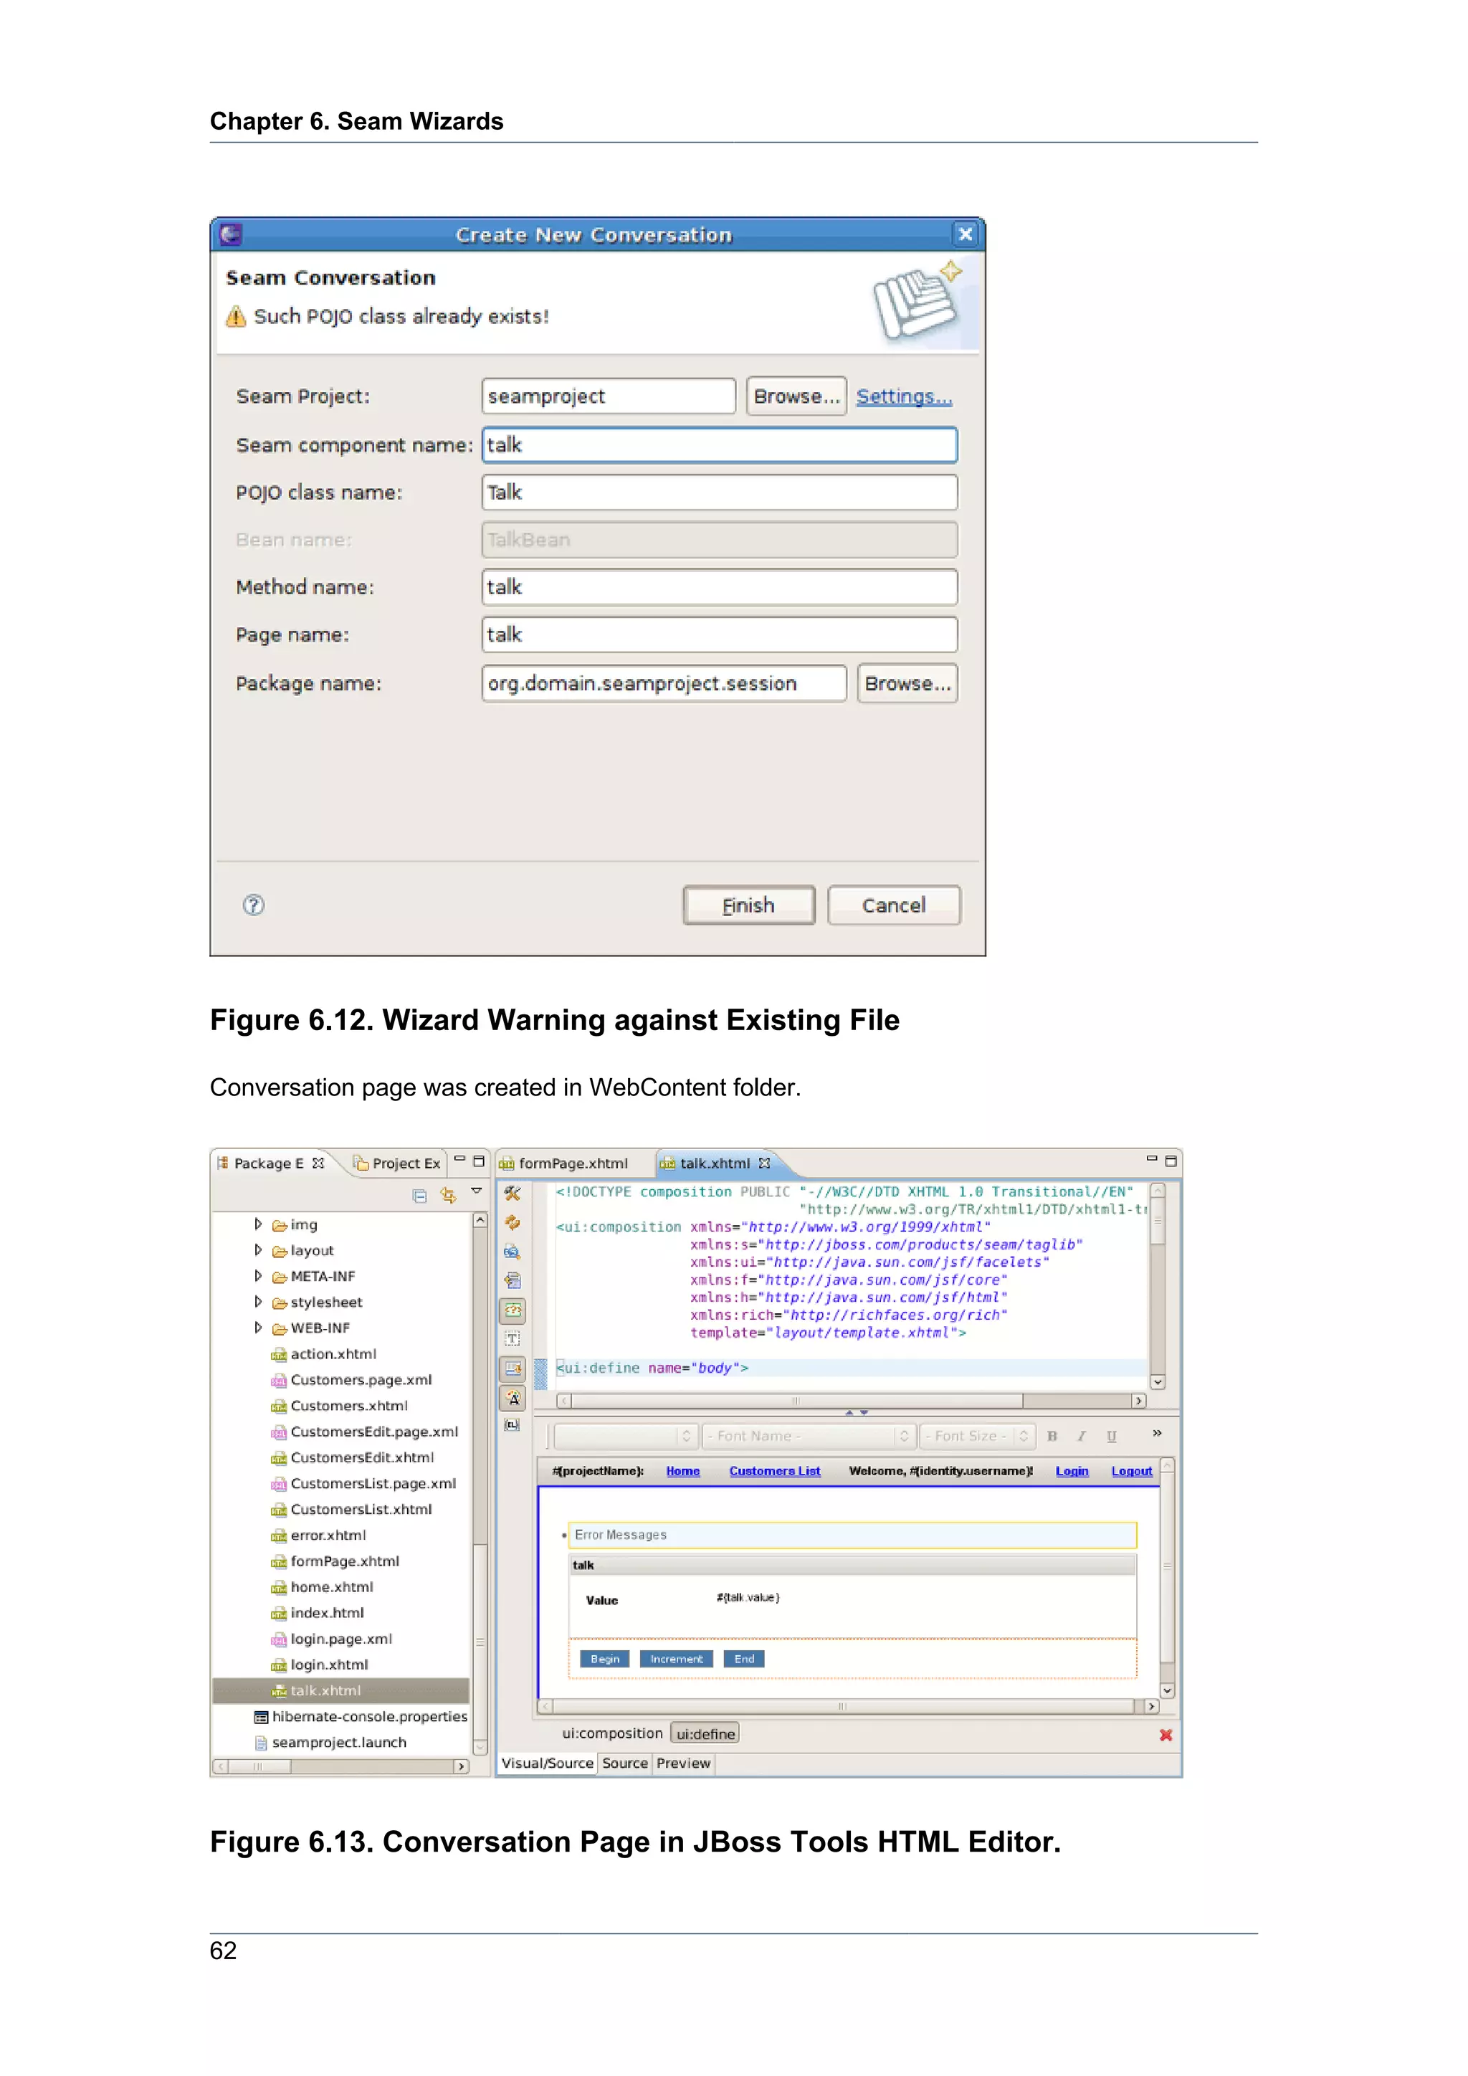Image resolution: width=1468 pixels, height=2076 pixels.
Task: Open the Font Size dropdown
Action: point(976,1436)
